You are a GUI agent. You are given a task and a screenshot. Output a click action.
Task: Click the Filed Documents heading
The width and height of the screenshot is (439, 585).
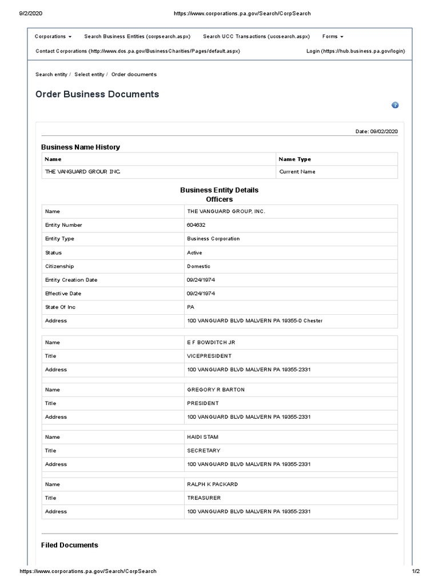(x=69, y=546)
